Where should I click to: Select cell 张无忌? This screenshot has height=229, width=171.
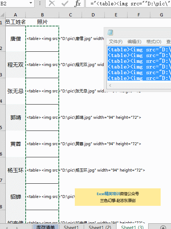(x=15, y=91)
